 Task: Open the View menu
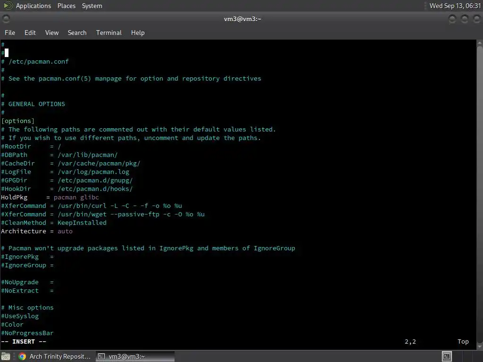52,33
